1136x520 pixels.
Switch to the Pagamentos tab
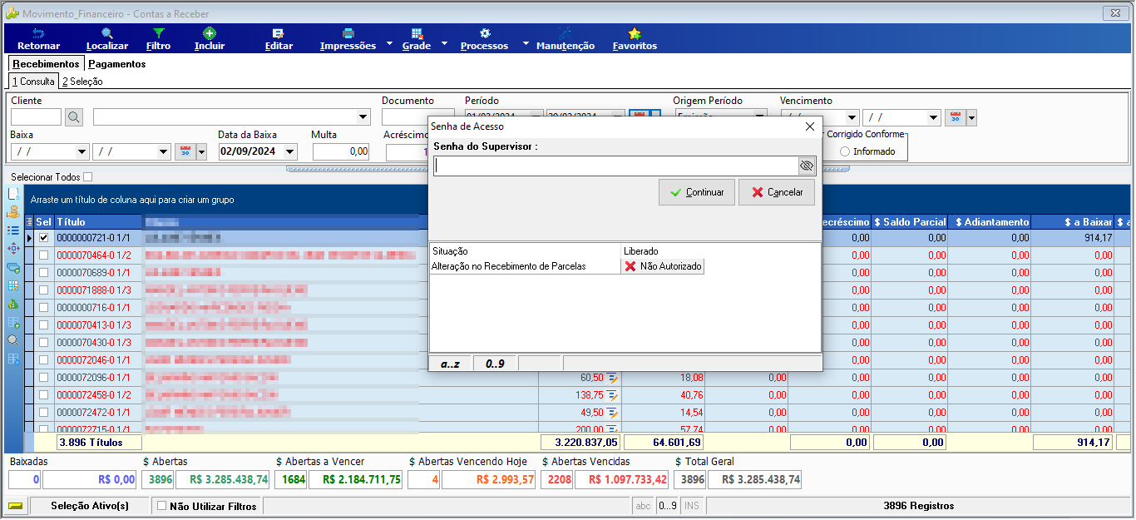[x=117, y=64]
